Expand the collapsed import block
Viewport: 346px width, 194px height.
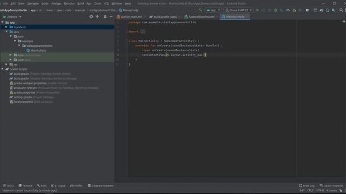coord(143,32)
